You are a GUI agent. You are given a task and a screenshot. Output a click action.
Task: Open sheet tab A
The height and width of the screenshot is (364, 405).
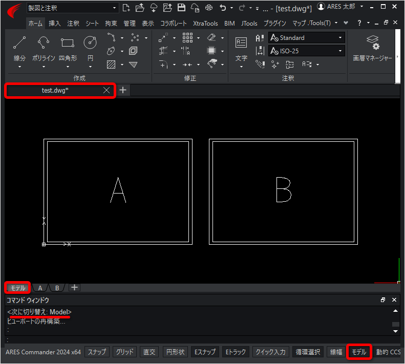tap(40, 288)
